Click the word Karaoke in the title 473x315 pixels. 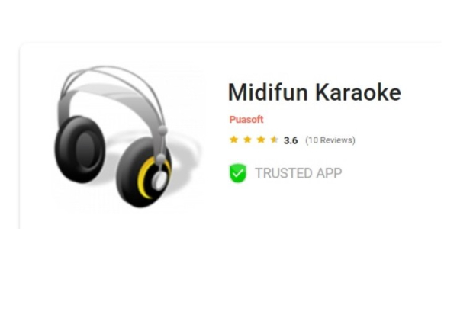pyautogui.click(x=359, y=92)
